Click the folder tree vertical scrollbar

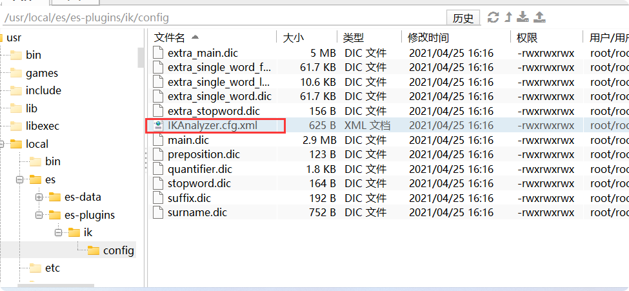[141, 57]
